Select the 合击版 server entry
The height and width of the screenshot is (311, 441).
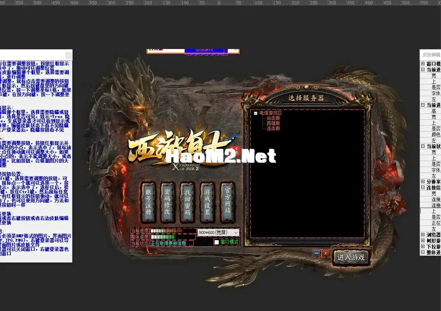(x=274, y=118)
